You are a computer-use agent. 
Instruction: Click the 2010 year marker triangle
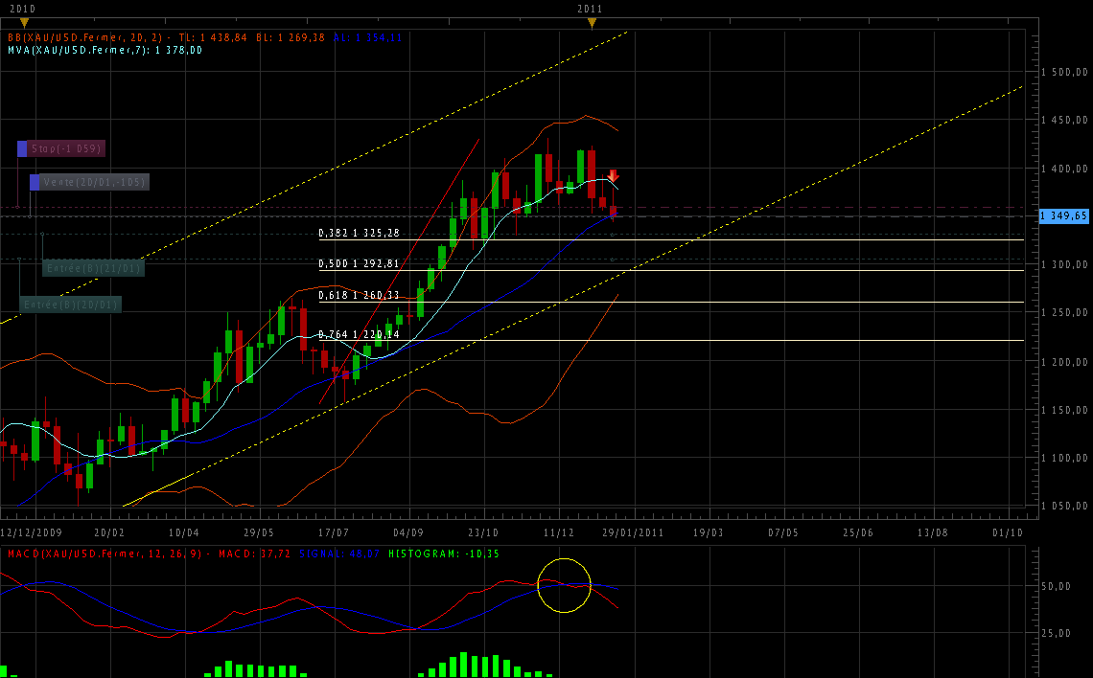point(24,22)
